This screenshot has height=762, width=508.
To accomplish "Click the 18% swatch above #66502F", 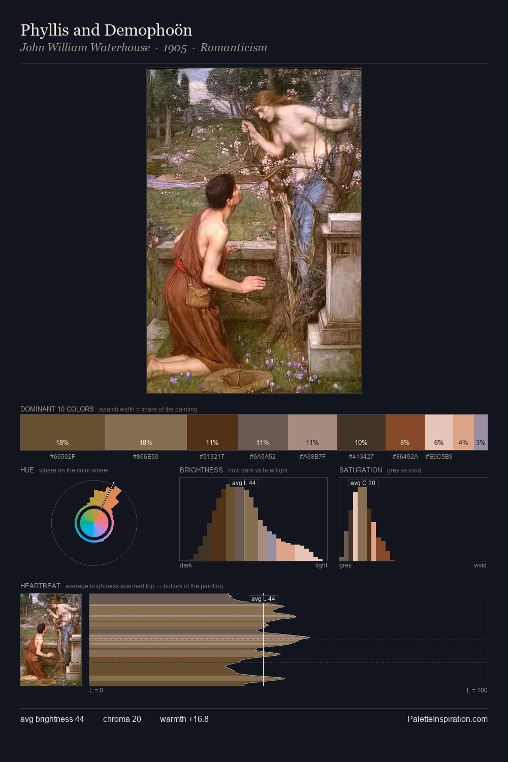I will [x=62, y=432].
